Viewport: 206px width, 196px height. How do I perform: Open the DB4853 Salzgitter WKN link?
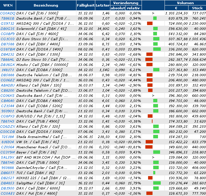click(x=8, y=183)
